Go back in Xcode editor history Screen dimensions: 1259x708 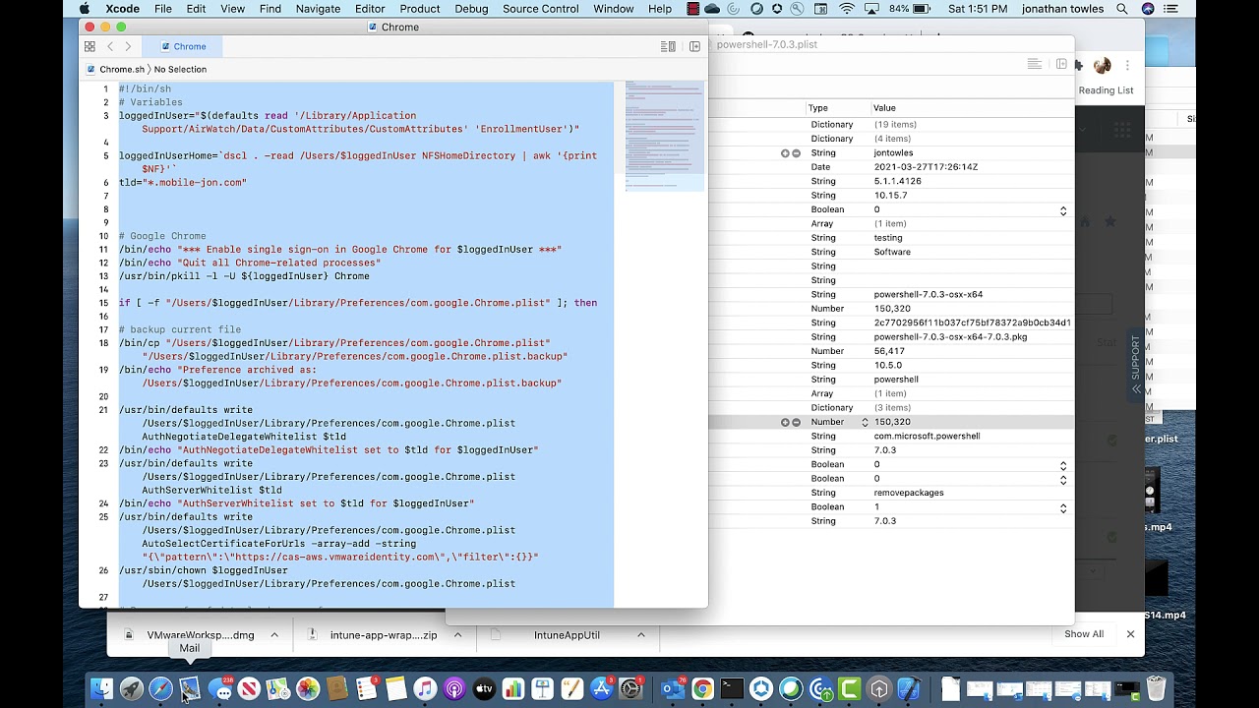click(x=110, y=46)
